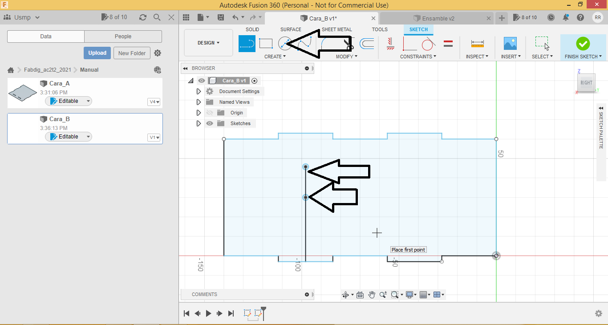Click the New Folder button

click(132, 53)
